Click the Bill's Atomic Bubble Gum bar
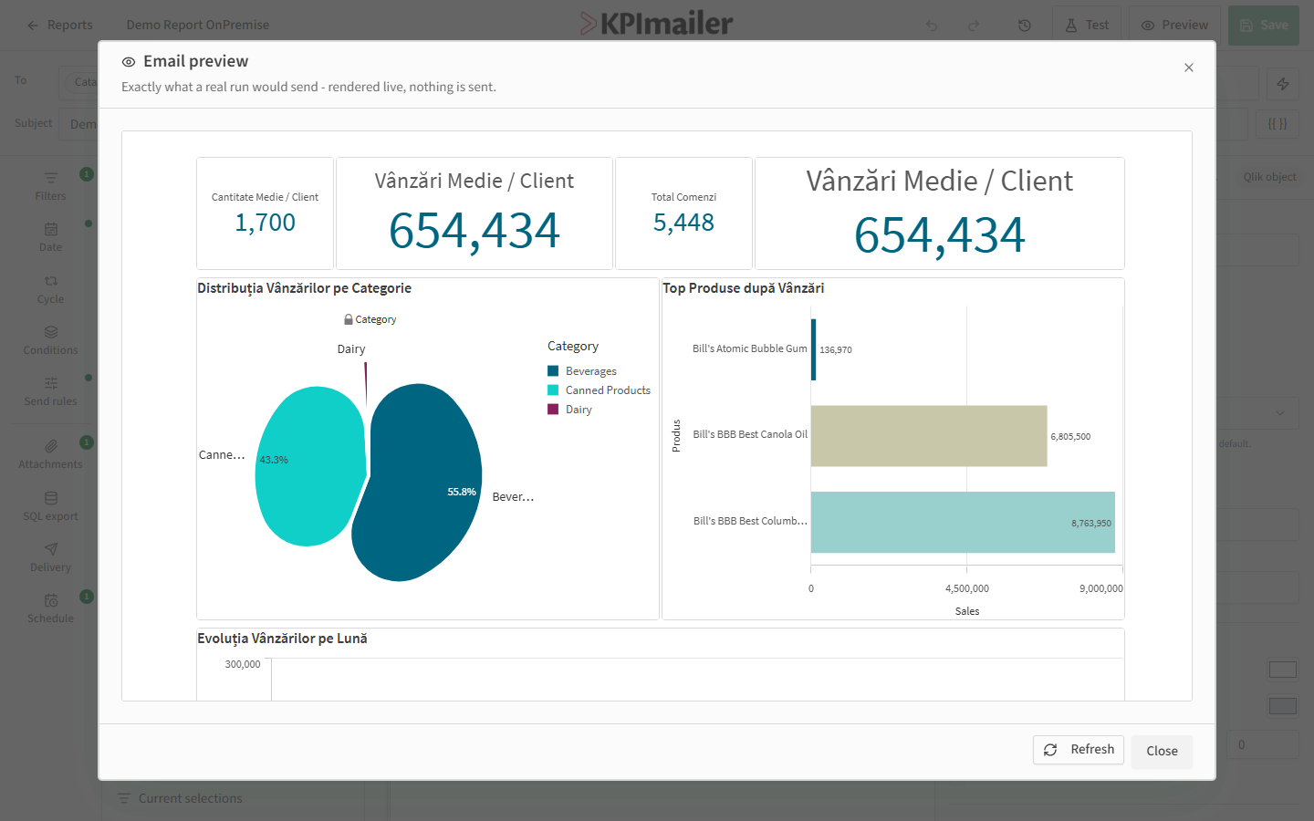This screenshot has height=821, width=1314. coord(813,349)
